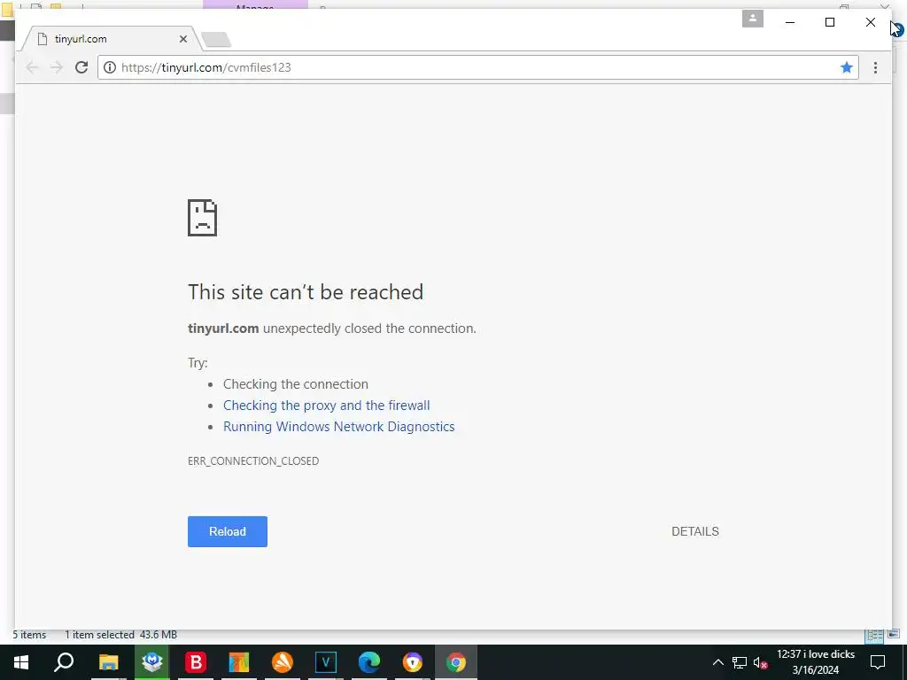Click the DETAILS button
Image resolution: width=907 pixels, height=680 pixels.
(x=694, y=531)
